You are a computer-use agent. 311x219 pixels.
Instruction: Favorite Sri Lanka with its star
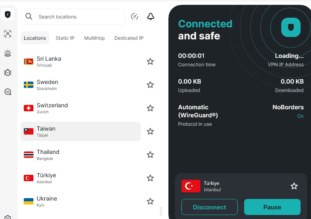[150, 61]
